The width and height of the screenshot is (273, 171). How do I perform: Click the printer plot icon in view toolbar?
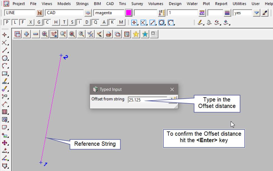(109, 34)
